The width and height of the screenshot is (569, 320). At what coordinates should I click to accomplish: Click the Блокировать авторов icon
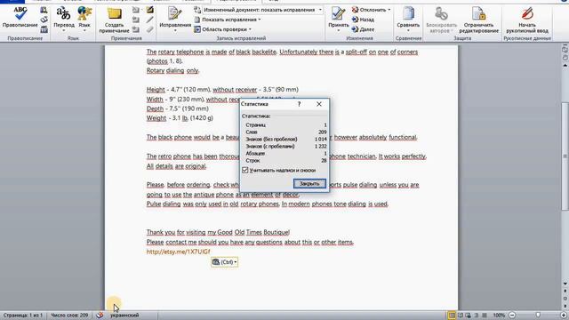click(441, 14)
